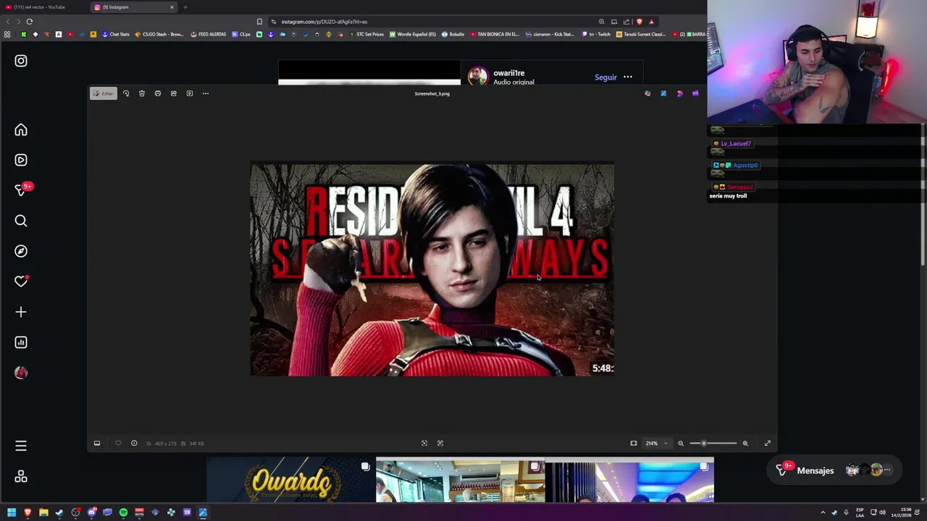The height and width of the screenshot is (521, 927).
Task: Go to Instagram Home
Action: point(21,130)
